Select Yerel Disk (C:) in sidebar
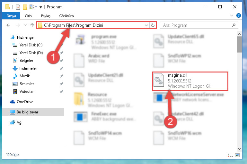Screen dimensions: 247x164 click(x=31, y=45)
